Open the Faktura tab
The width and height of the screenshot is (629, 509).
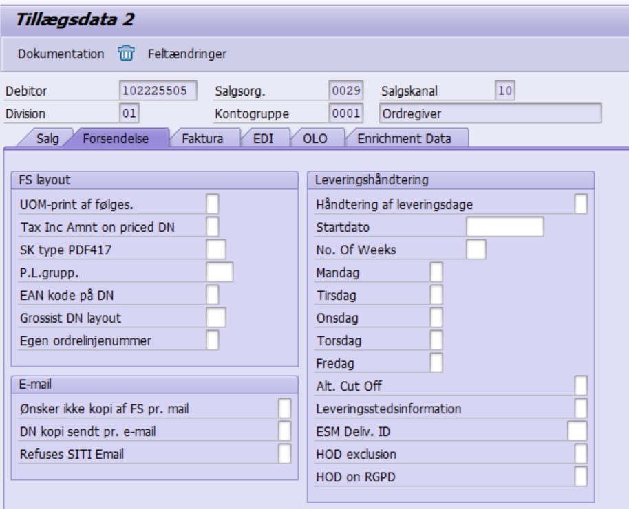[x=202, y=138]
